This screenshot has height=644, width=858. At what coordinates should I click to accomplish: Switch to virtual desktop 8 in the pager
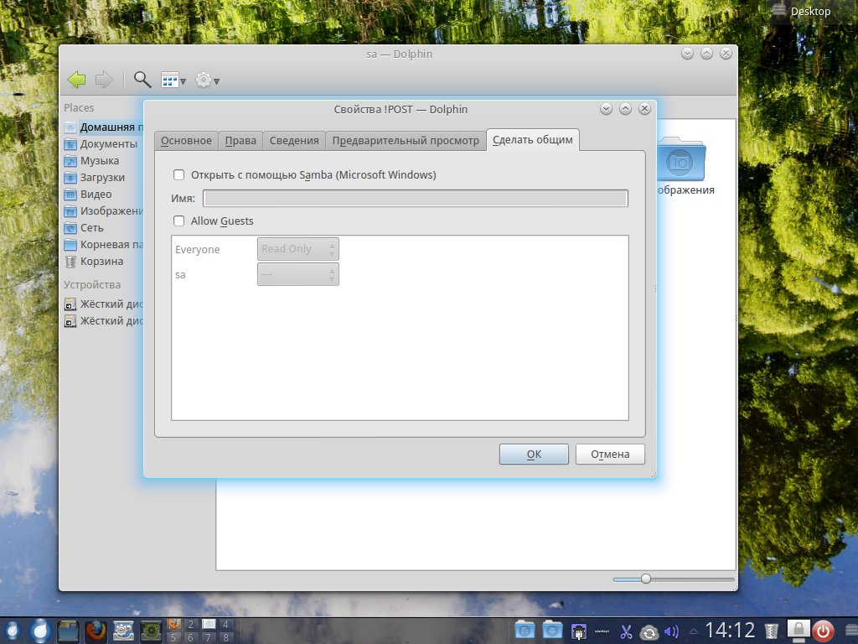click(225, 637)
